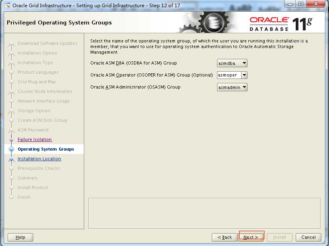Jump to the Failure Isolation step

35,139
